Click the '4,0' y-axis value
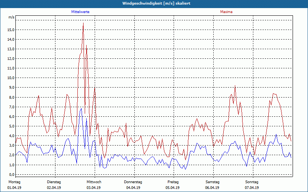308x192 pixels. tap(12, 136)
